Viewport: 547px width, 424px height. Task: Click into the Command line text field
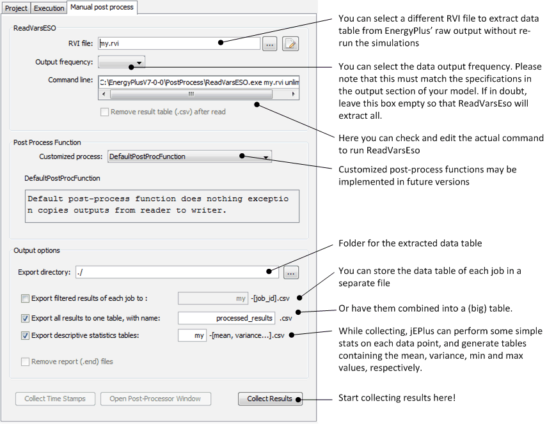198,82
